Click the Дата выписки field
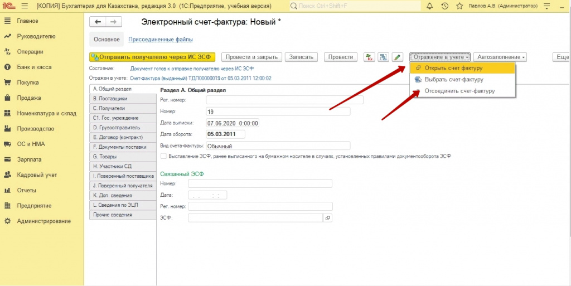Image resolution: width=571 pixels, height=286 pixels. coord(233,123)
